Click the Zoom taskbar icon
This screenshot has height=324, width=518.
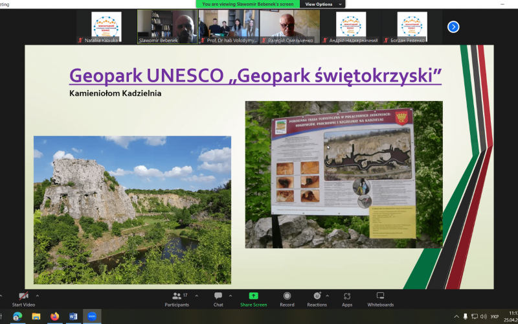[92, 317]
